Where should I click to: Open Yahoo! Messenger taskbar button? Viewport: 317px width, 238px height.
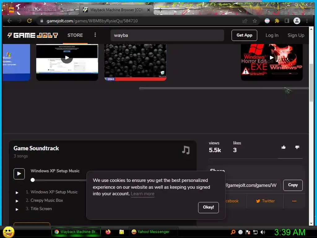[x=153, y=232]
